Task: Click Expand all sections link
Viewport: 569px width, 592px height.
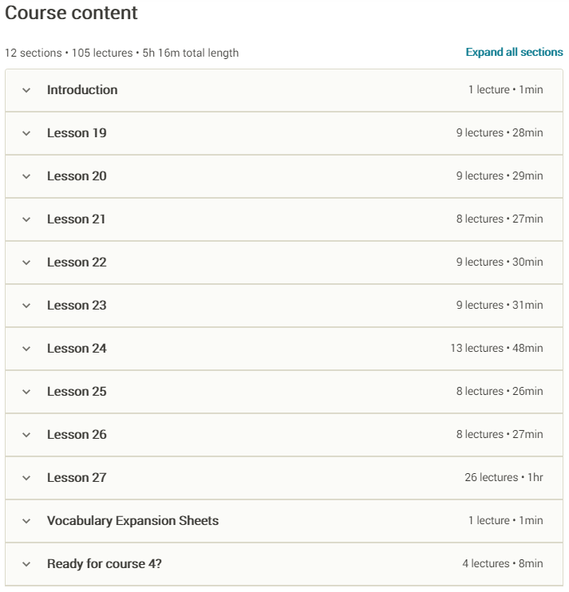Action: (x=514, y=53)
